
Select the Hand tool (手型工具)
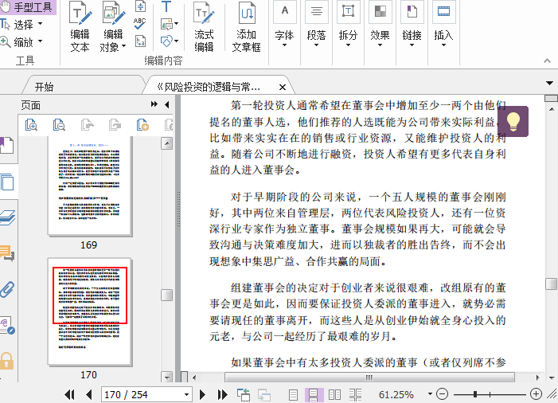[27, 7]
